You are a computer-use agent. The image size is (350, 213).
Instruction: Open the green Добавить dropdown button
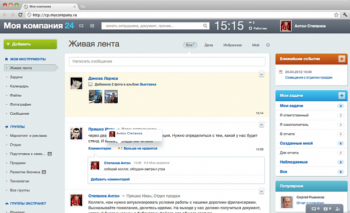click(23, 44)
